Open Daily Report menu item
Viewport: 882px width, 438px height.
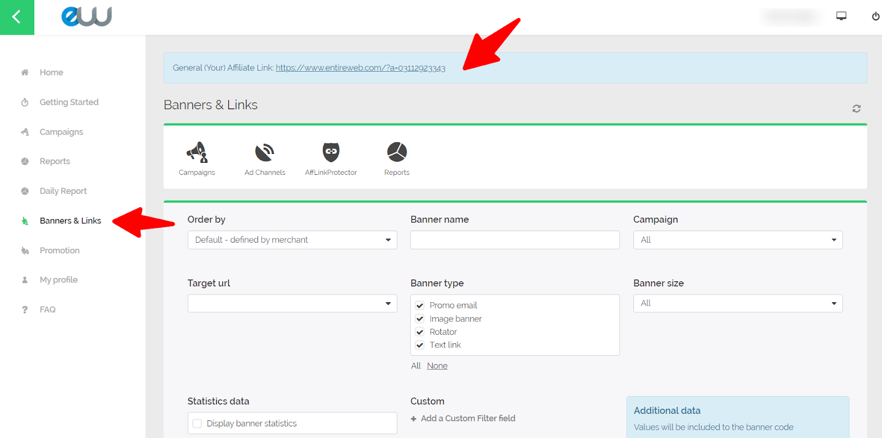pyautogui.click(x=63, y=191)
